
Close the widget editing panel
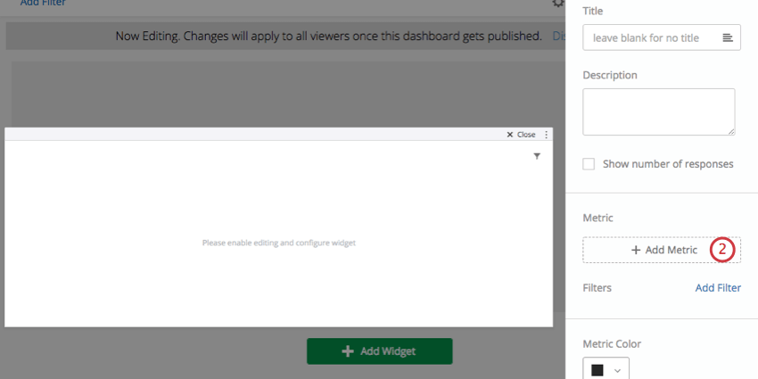pos(521,135)
